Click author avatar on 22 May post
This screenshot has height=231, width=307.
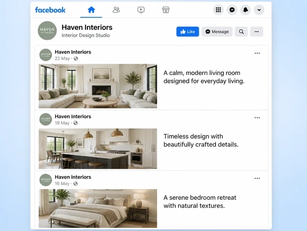[46, 55]
